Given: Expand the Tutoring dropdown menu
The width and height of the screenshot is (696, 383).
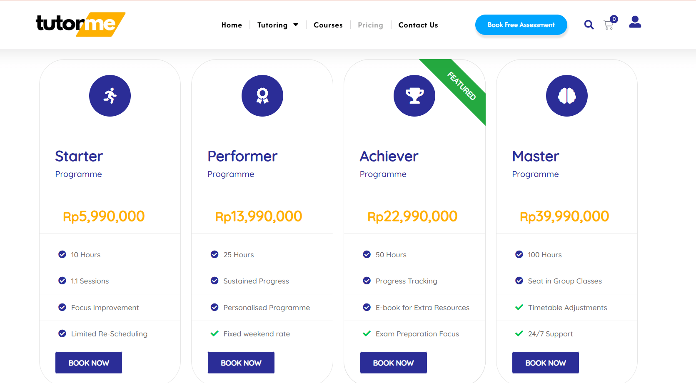Looking at the screenshot, I should tap(278, 25).
